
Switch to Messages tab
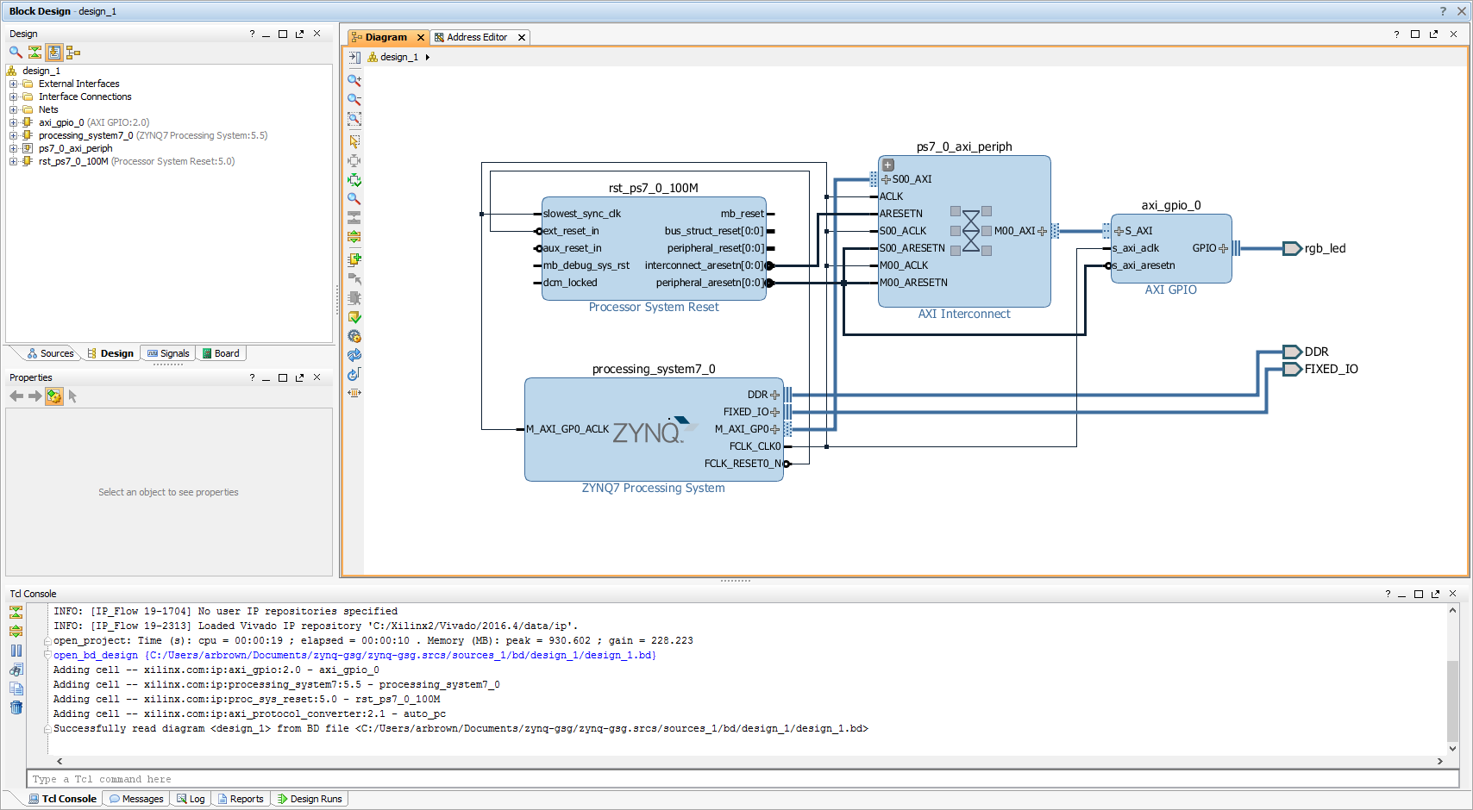point(136,799)
